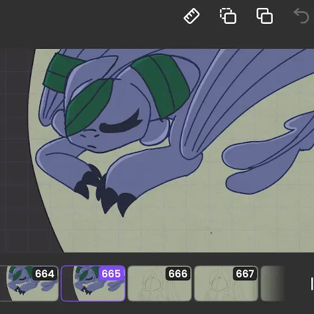Click the 664 frame number badge
314x314 pixels.
point(44,274)
